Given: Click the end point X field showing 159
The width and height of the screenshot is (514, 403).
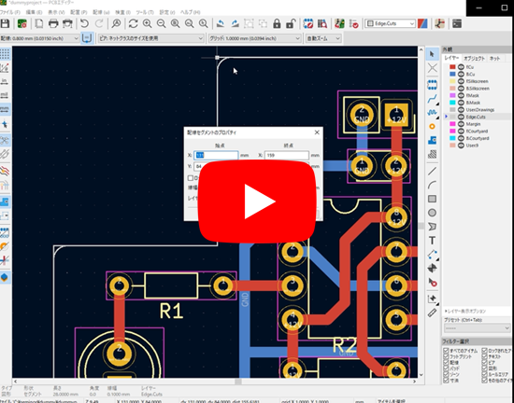Looking at the screenshot, I should (287, 155).
